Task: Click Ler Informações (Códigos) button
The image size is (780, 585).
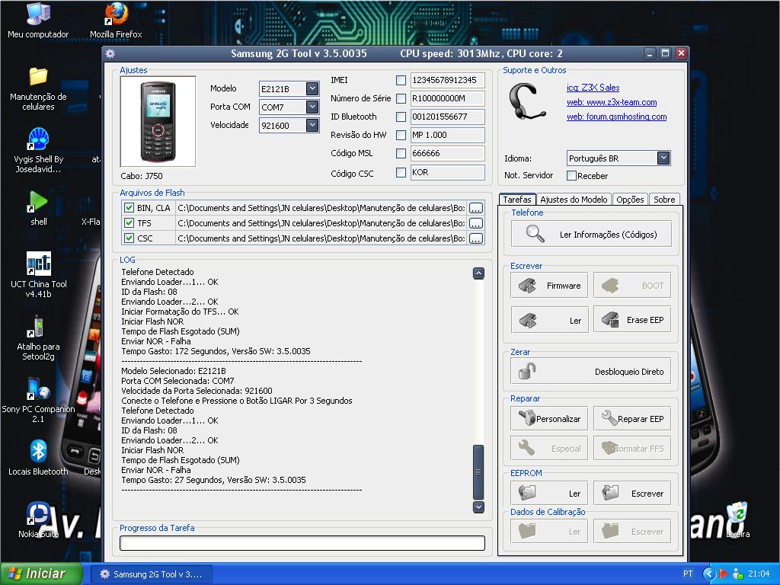Action: tap(591, 235)
